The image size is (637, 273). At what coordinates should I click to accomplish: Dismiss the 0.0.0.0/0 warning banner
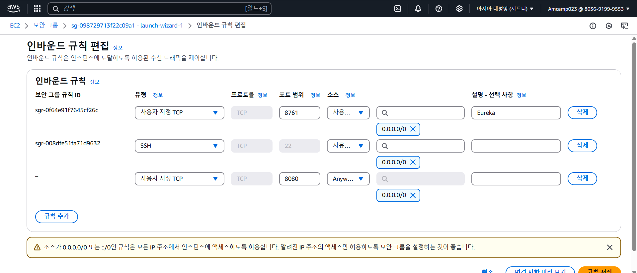[610, 247]
